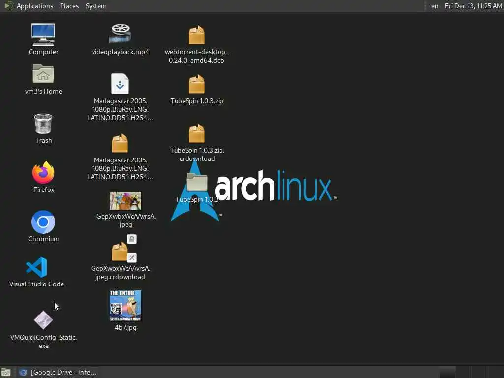Click the Visual Studio Code label text
This screenshot has width=504, height=378.
coord(36,284)
